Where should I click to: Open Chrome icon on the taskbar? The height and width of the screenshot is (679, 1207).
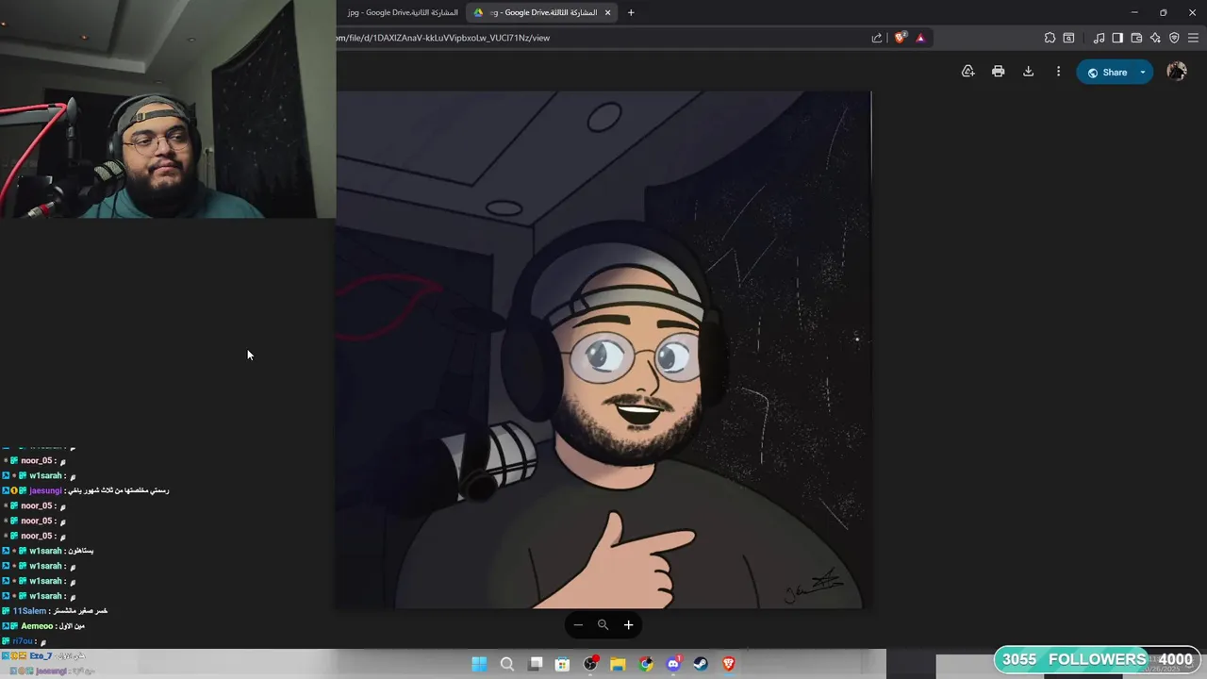point(645,664)
